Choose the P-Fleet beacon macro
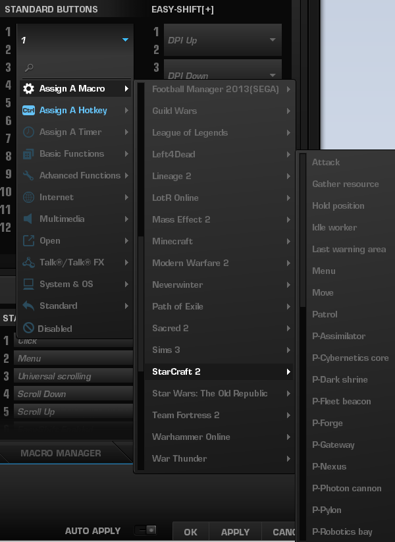The image size is (395, 542). click(342, 402)
